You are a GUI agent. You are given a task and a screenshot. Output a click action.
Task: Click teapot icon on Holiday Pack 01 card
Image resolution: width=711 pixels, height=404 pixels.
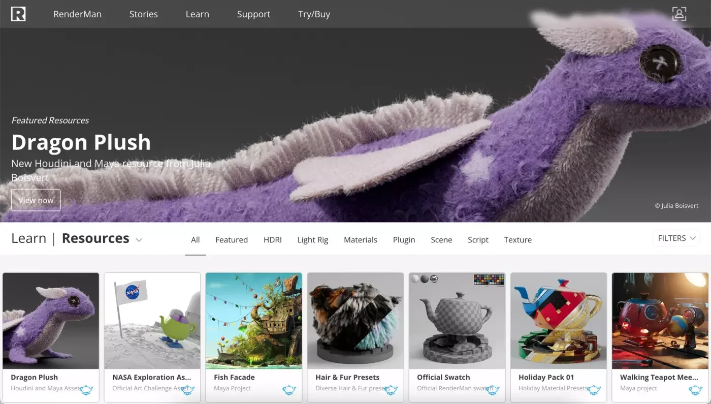pyautogui.click(x=594, y=390)
